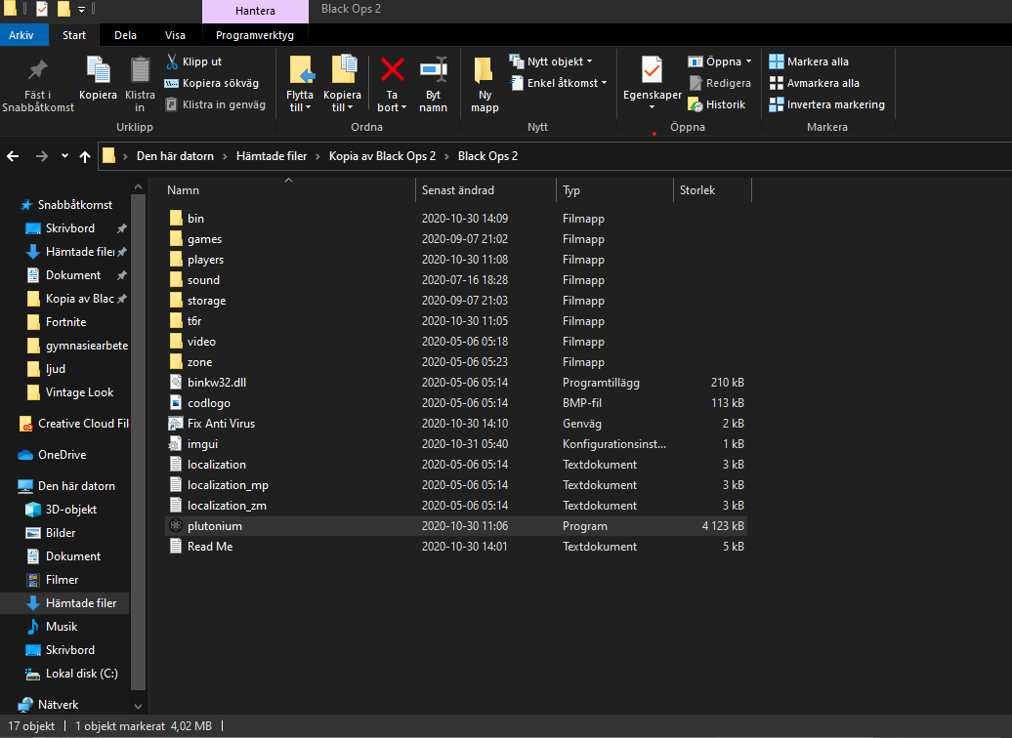Select the binkw32.dll file
This screenshot has height=738, width=1012.
[456, 382]
